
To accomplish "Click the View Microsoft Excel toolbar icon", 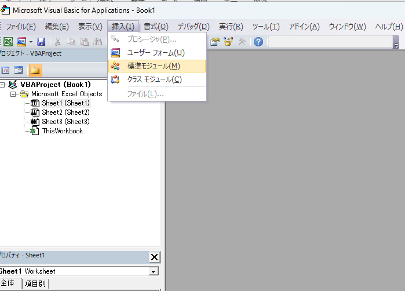I will pos(8,42).
